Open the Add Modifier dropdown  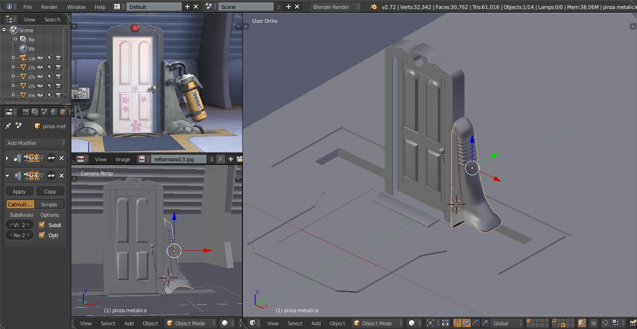(36, 143)
